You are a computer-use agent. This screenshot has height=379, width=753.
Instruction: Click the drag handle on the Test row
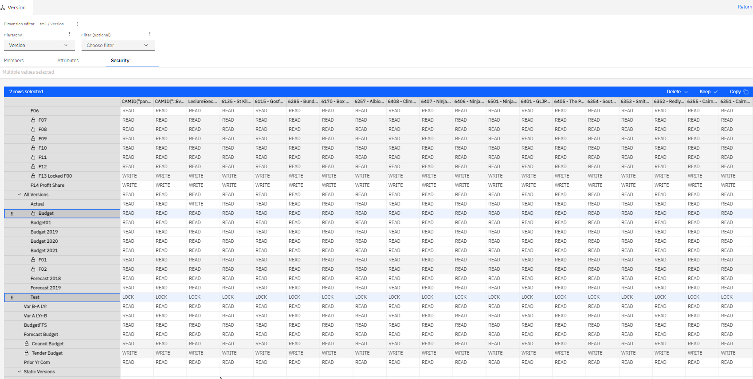click(12, 297)
